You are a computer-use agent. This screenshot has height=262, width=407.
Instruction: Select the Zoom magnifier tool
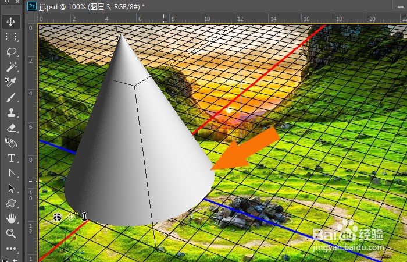click(x=11, y=233)
